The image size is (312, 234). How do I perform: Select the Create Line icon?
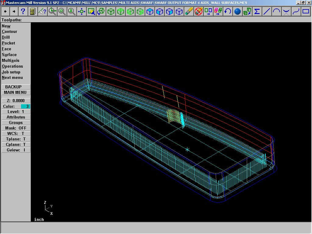pyautogui.click(x=267, y=12)
